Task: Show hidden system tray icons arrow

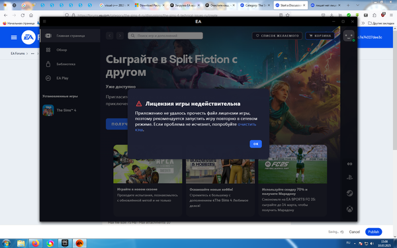Action: pyautogui.click(x=355, y=243)
